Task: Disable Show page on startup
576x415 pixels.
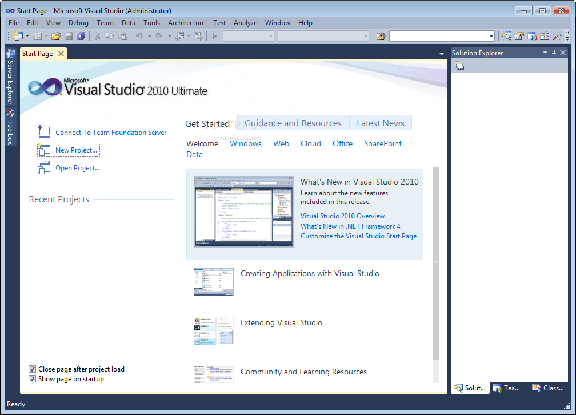Action: point(33,378)
